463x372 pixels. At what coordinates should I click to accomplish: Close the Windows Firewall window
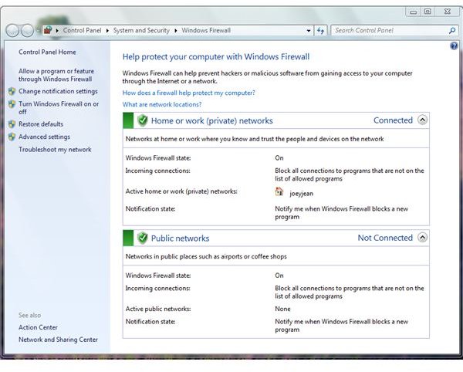pos(447,12)
